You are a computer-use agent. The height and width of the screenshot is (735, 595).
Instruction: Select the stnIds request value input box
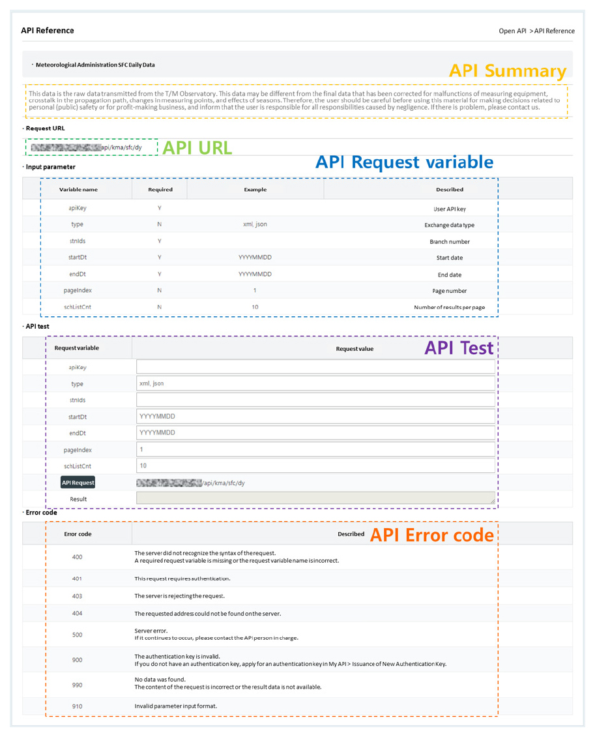315,400
